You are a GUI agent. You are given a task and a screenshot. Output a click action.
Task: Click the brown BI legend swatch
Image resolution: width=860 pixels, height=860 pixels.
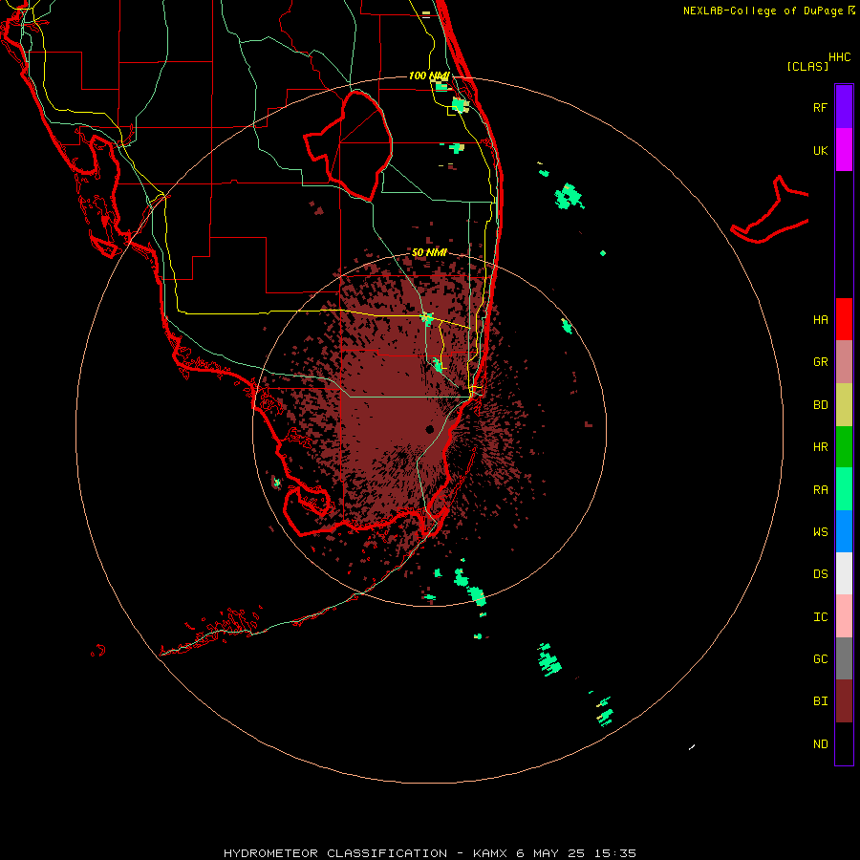point(844,701)
